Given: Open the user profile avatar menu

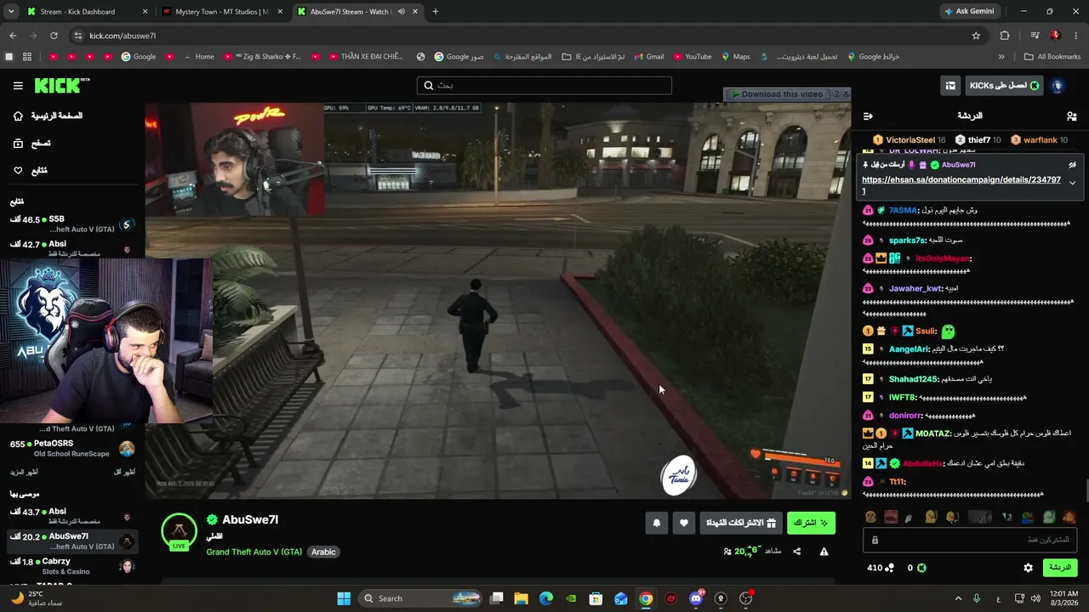Looking at the screenshot, I should pyautogui.click(x=1058, y=86).
